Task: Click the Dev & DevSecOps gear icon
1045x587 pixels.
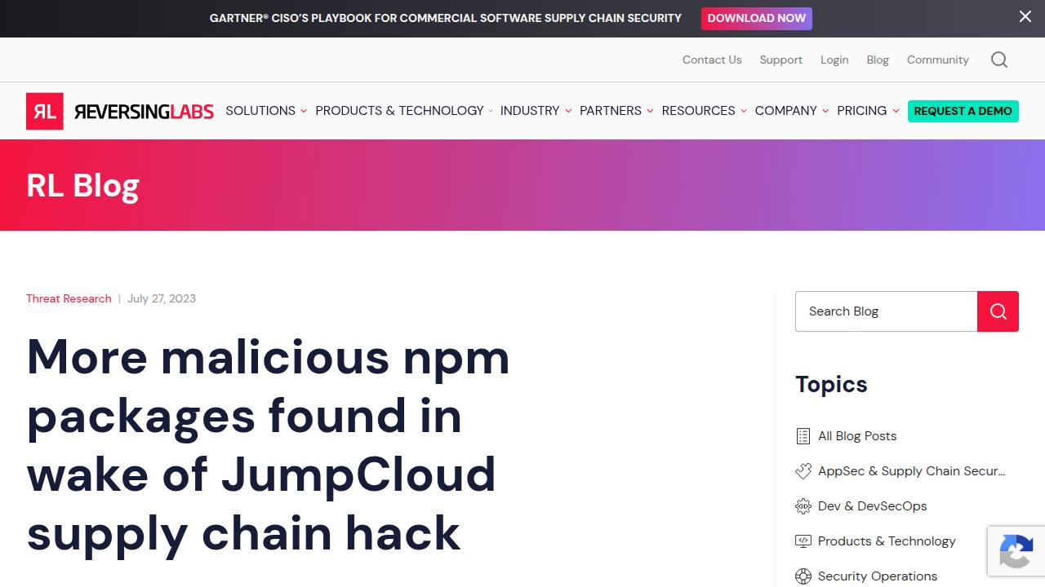Action: pyautogui.click(x=803, y=506)
